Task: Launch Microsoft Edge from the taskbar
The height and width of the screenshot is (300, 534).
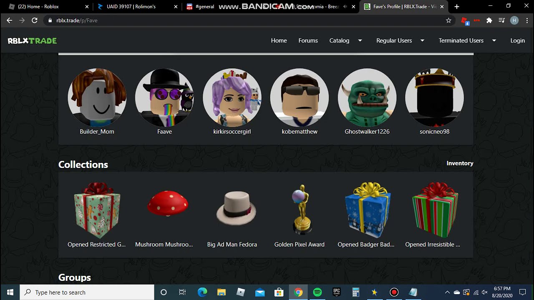Action: pos(202,292)
